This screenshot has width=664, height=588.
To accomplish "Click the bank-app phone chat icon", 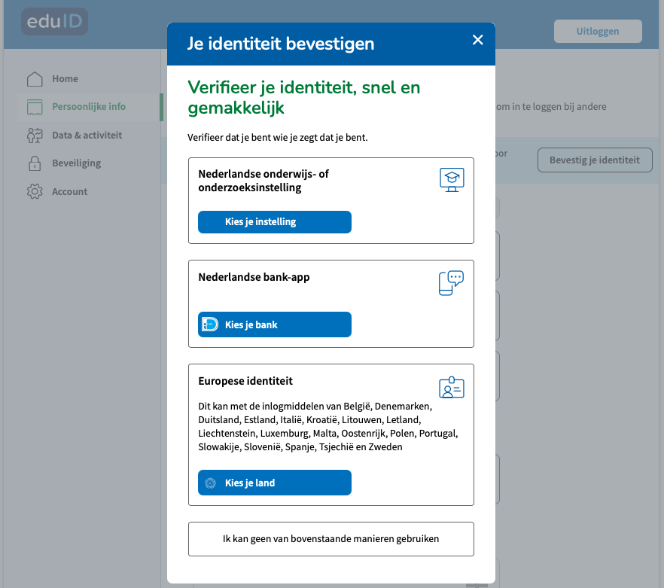I will tap(452, 282).
